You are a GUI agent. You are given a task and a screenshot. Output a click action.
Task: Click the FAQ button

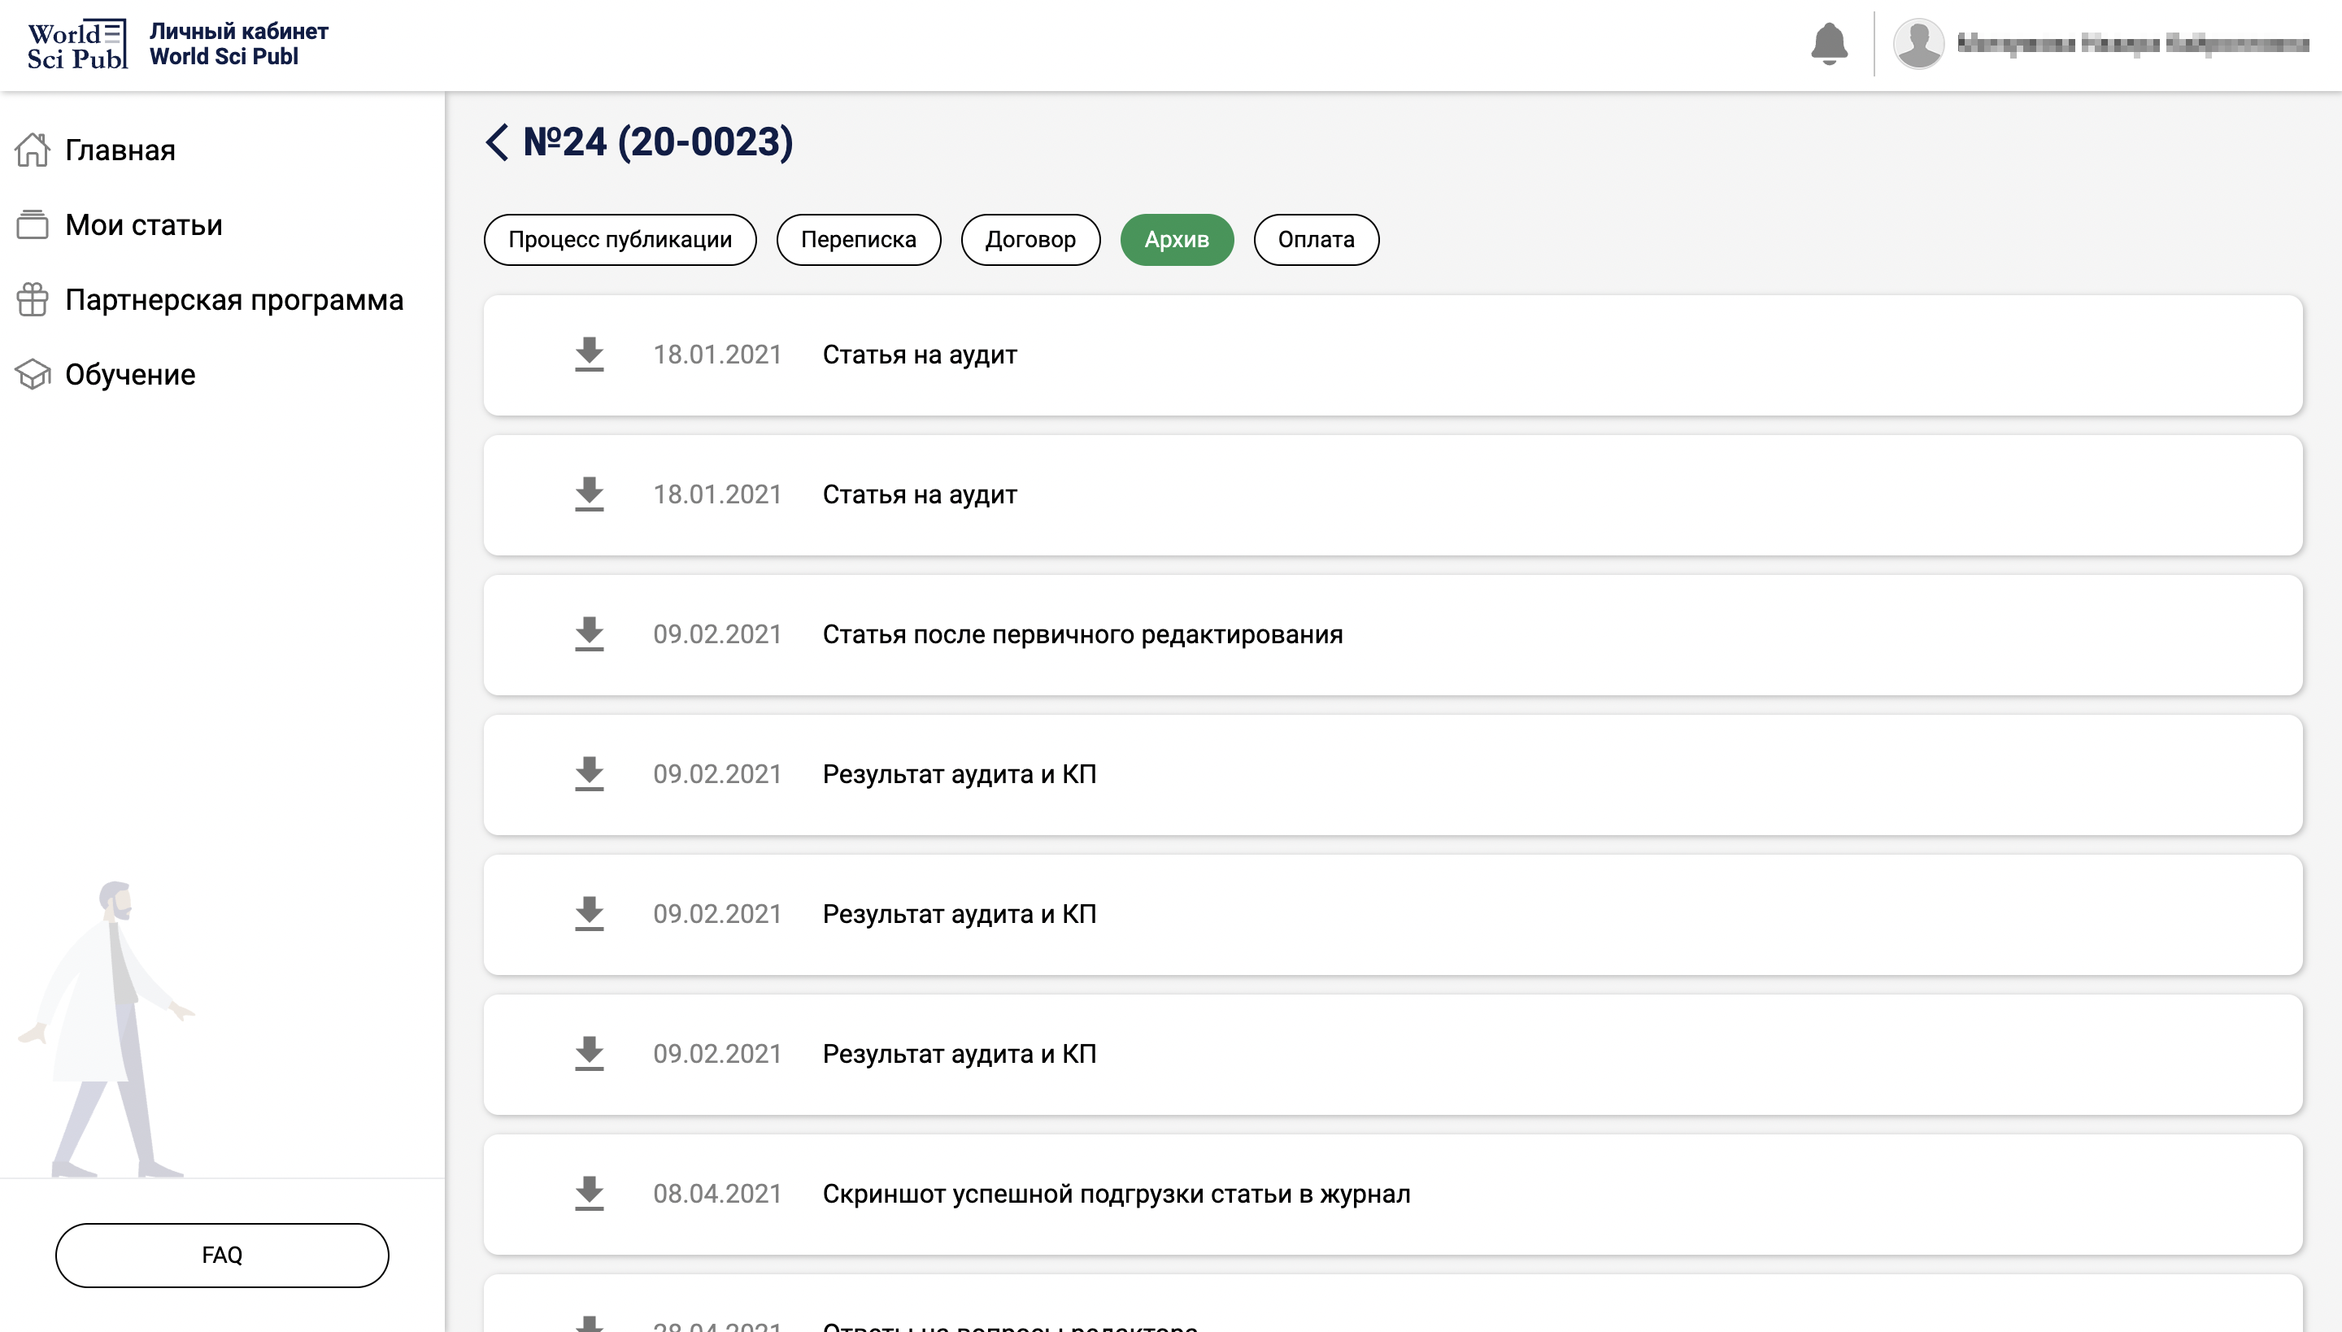[222, 1256]
